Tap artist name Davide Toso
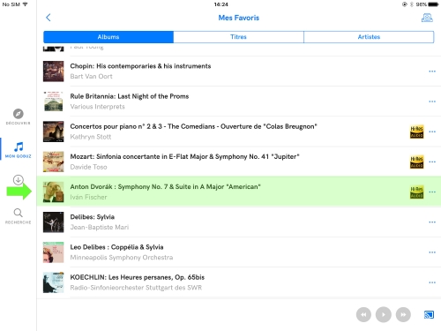The image size is (441, 331). pos(88,167)
